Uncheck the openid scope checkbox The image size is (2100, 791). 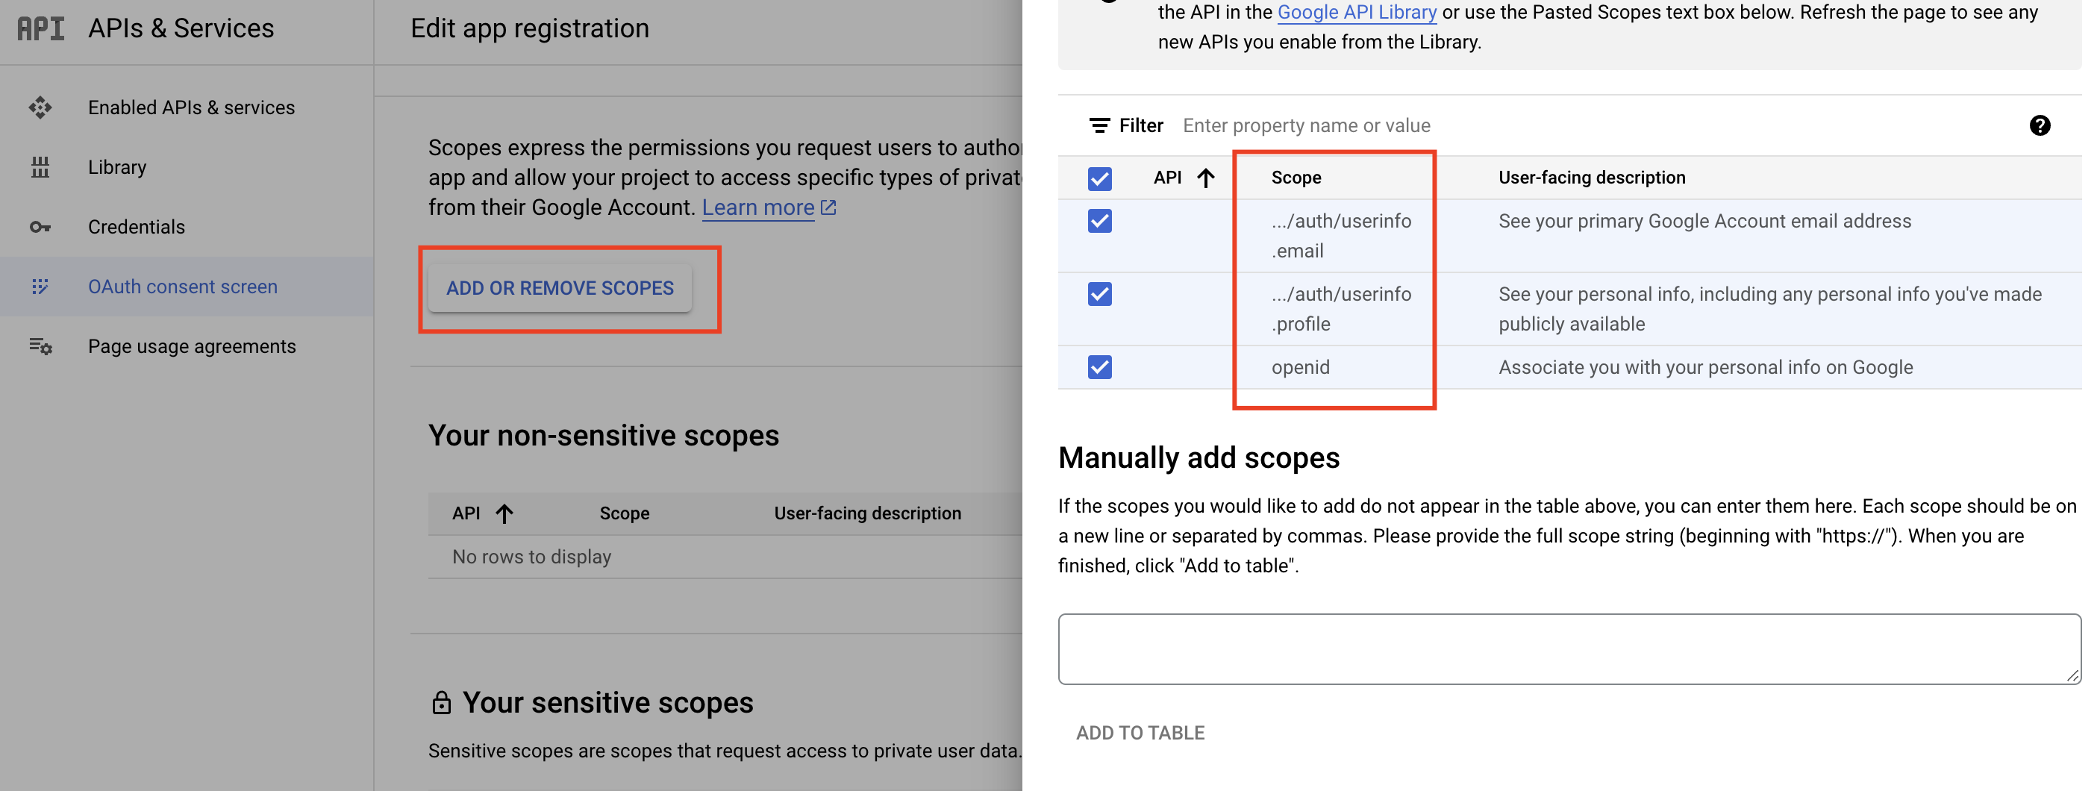pos(1100,368)
